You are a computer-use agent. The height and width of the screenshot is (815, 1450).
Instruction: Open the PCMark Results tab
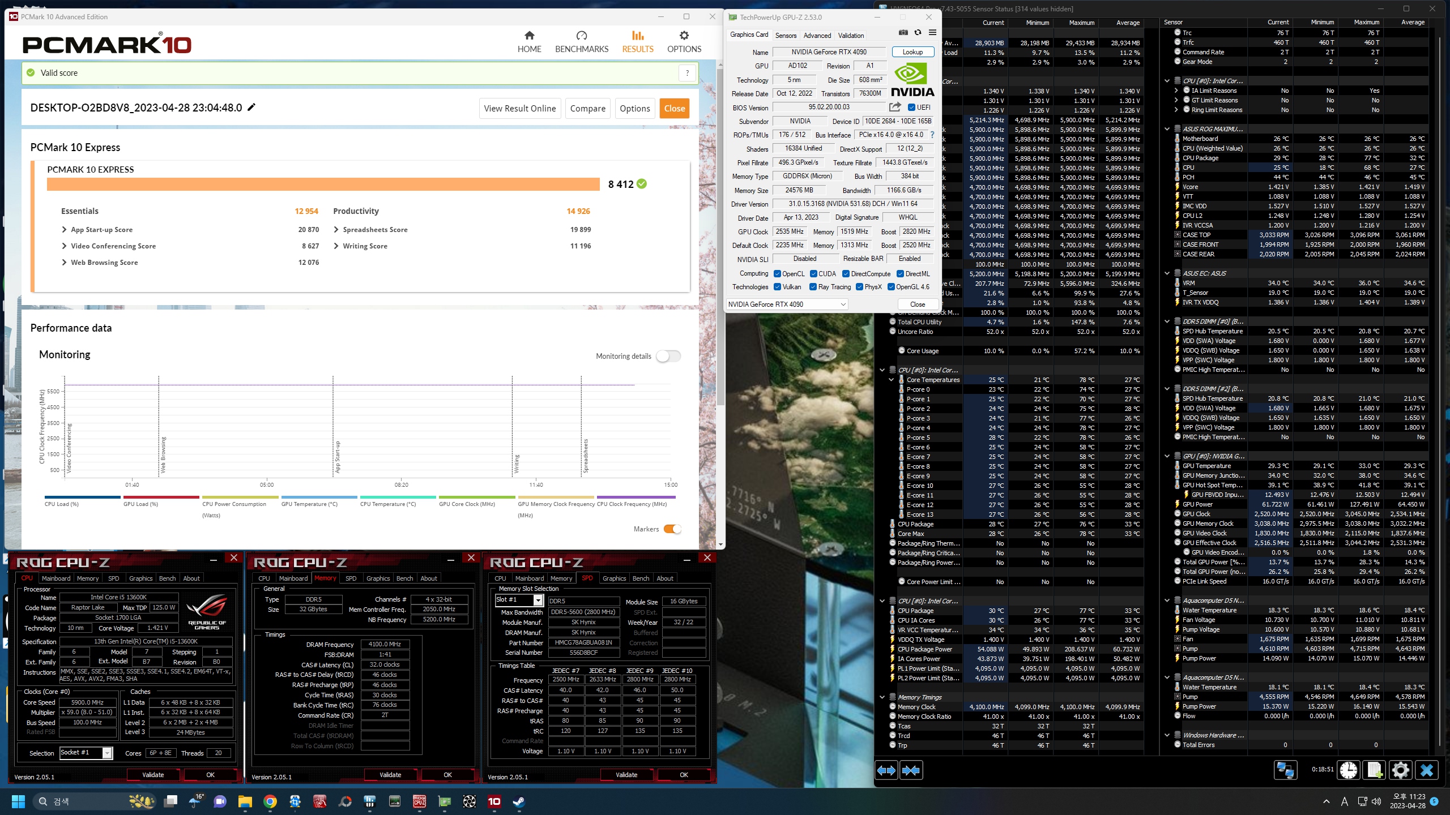tap(638, 42)
